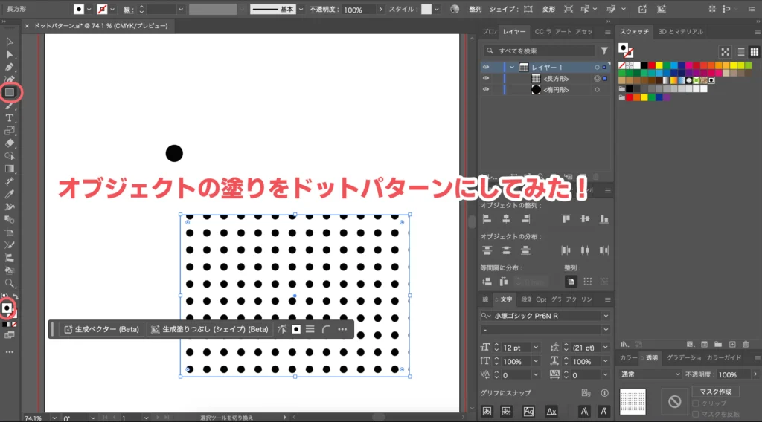Click 整列 in control bar
The width and height of the screenshot is (762, 422).
click(x=475, y=9)
